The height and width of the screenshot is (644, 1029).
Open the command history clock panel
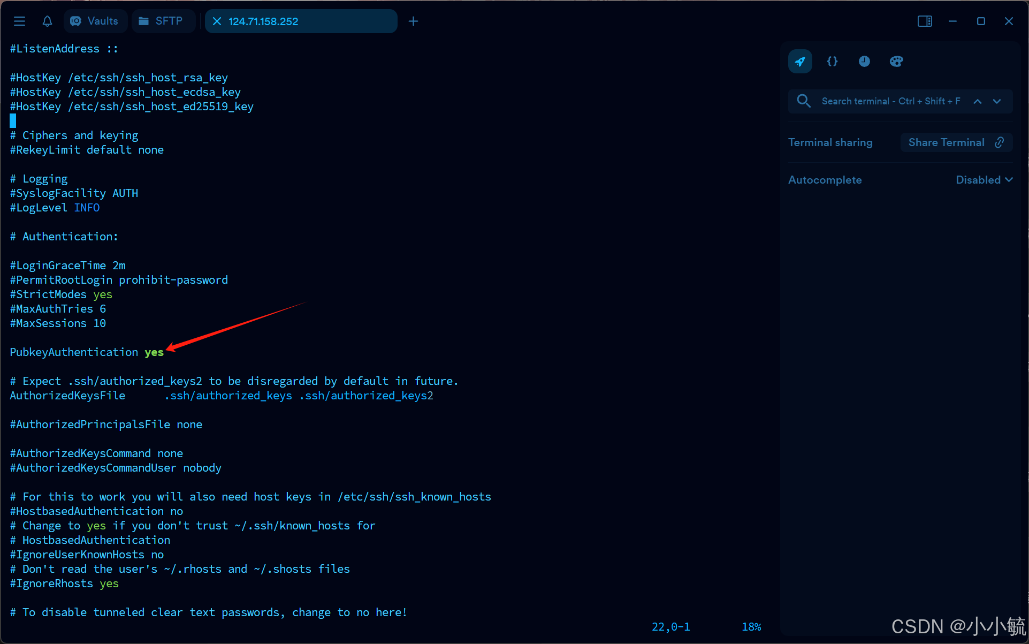click(864, 62)
